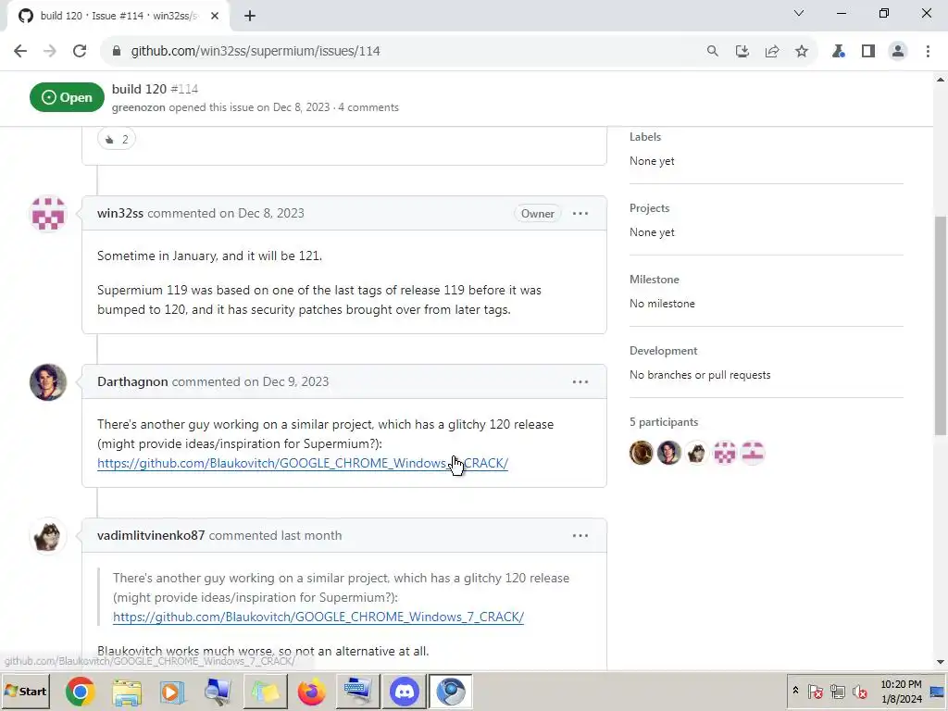Reload the page with the refresh icon

(80, 51)
